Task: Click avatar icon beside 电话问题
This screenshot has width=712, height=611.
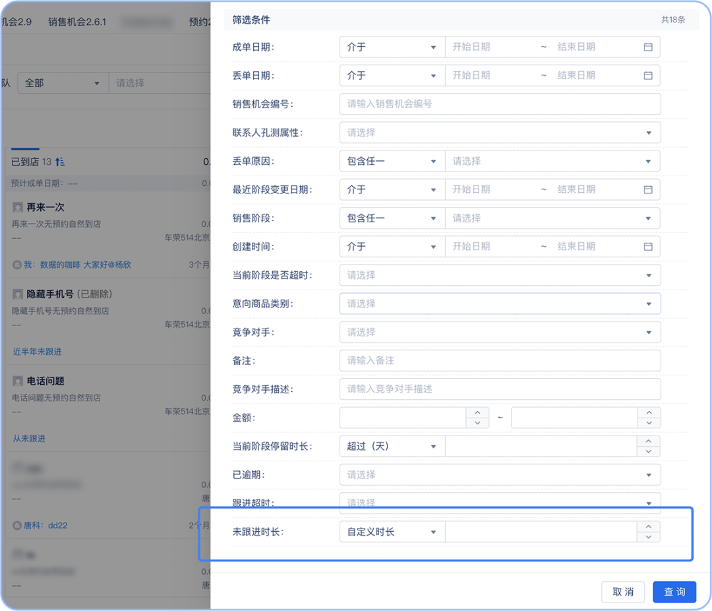Action: click(x=18, y=381)
